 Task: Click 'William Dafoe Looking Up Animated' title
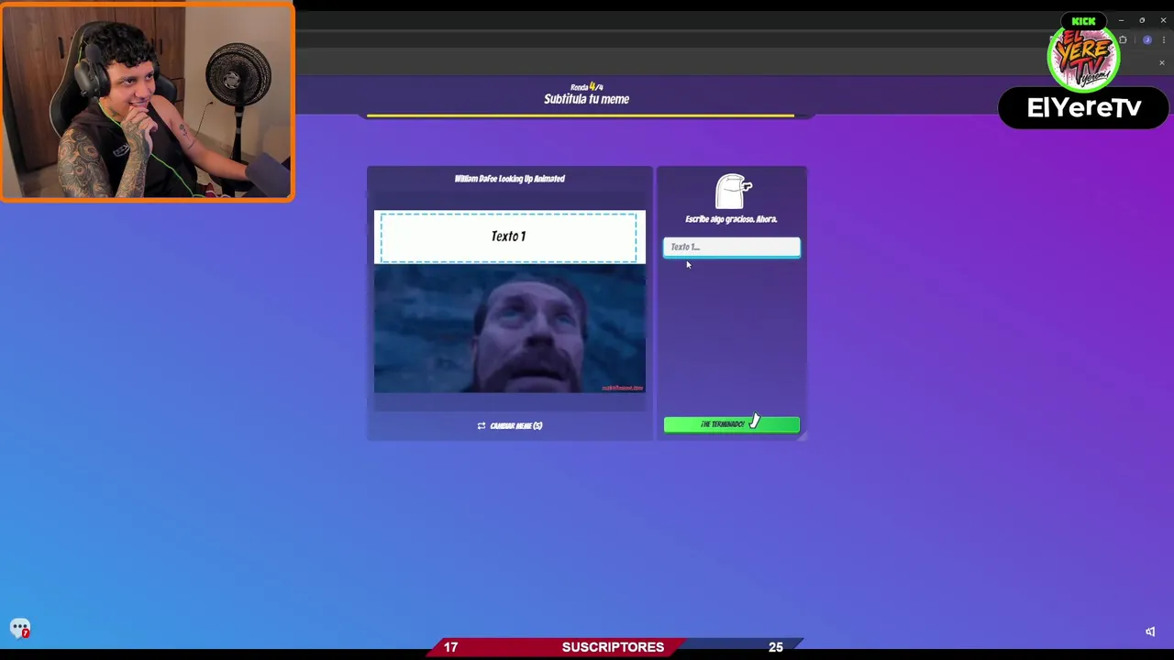(509, 179)
